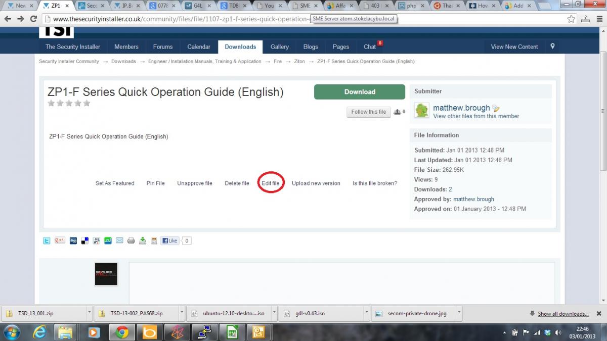The width and height of the screenshot is (607, 341).
Task: Open dropdown for g4l-v0.43.iso download
Action: (366, 313)
